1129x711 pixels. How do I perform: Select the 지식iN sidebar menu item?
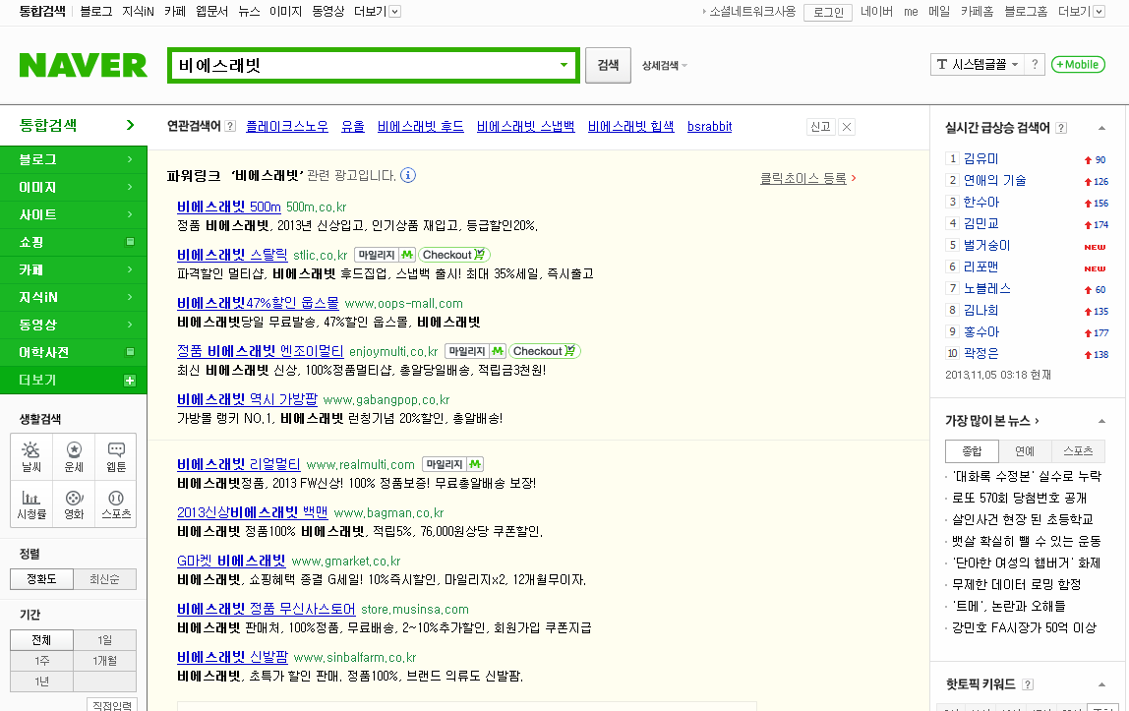click(x=74, y=297)
